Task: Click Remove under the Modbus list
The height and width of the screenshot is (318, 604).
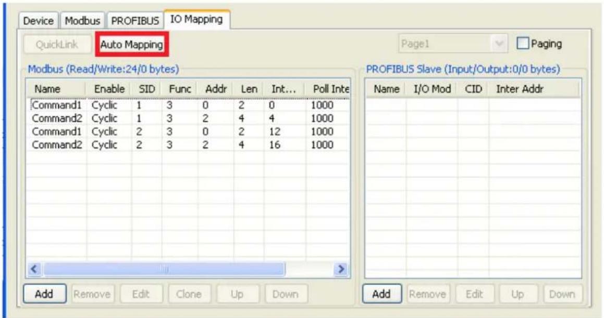Action: point(92,294)
